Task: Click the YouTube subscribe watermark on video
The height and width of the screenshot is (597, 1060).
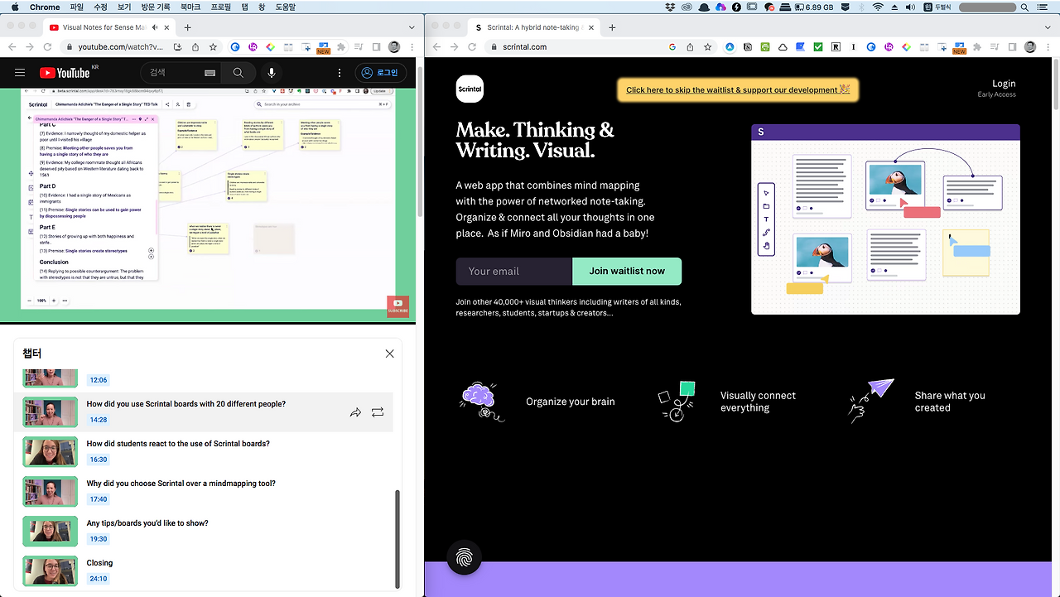Action: 398,306
